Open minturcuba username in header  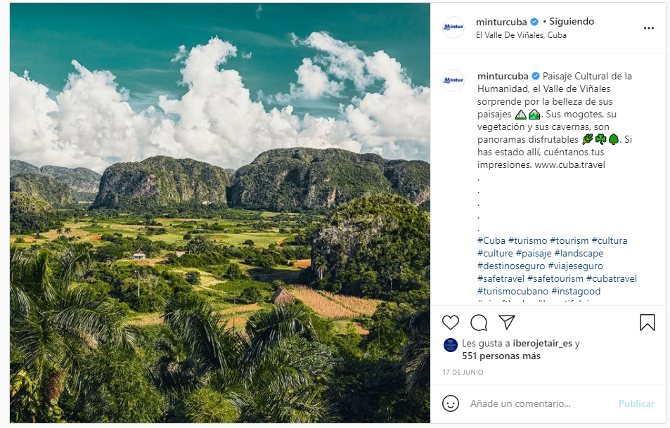coord(501,22)
